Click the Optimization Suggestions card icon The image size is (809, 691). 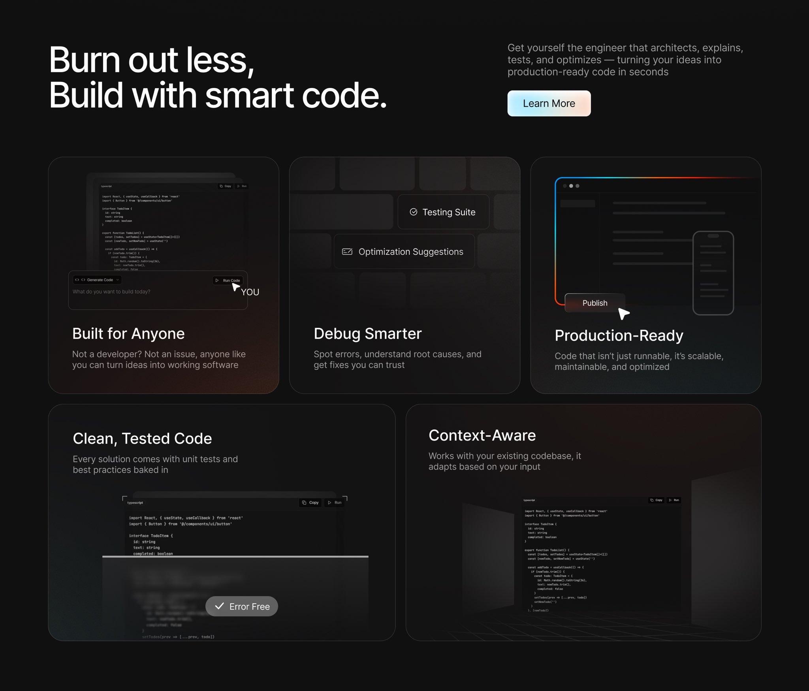[347, 252]
